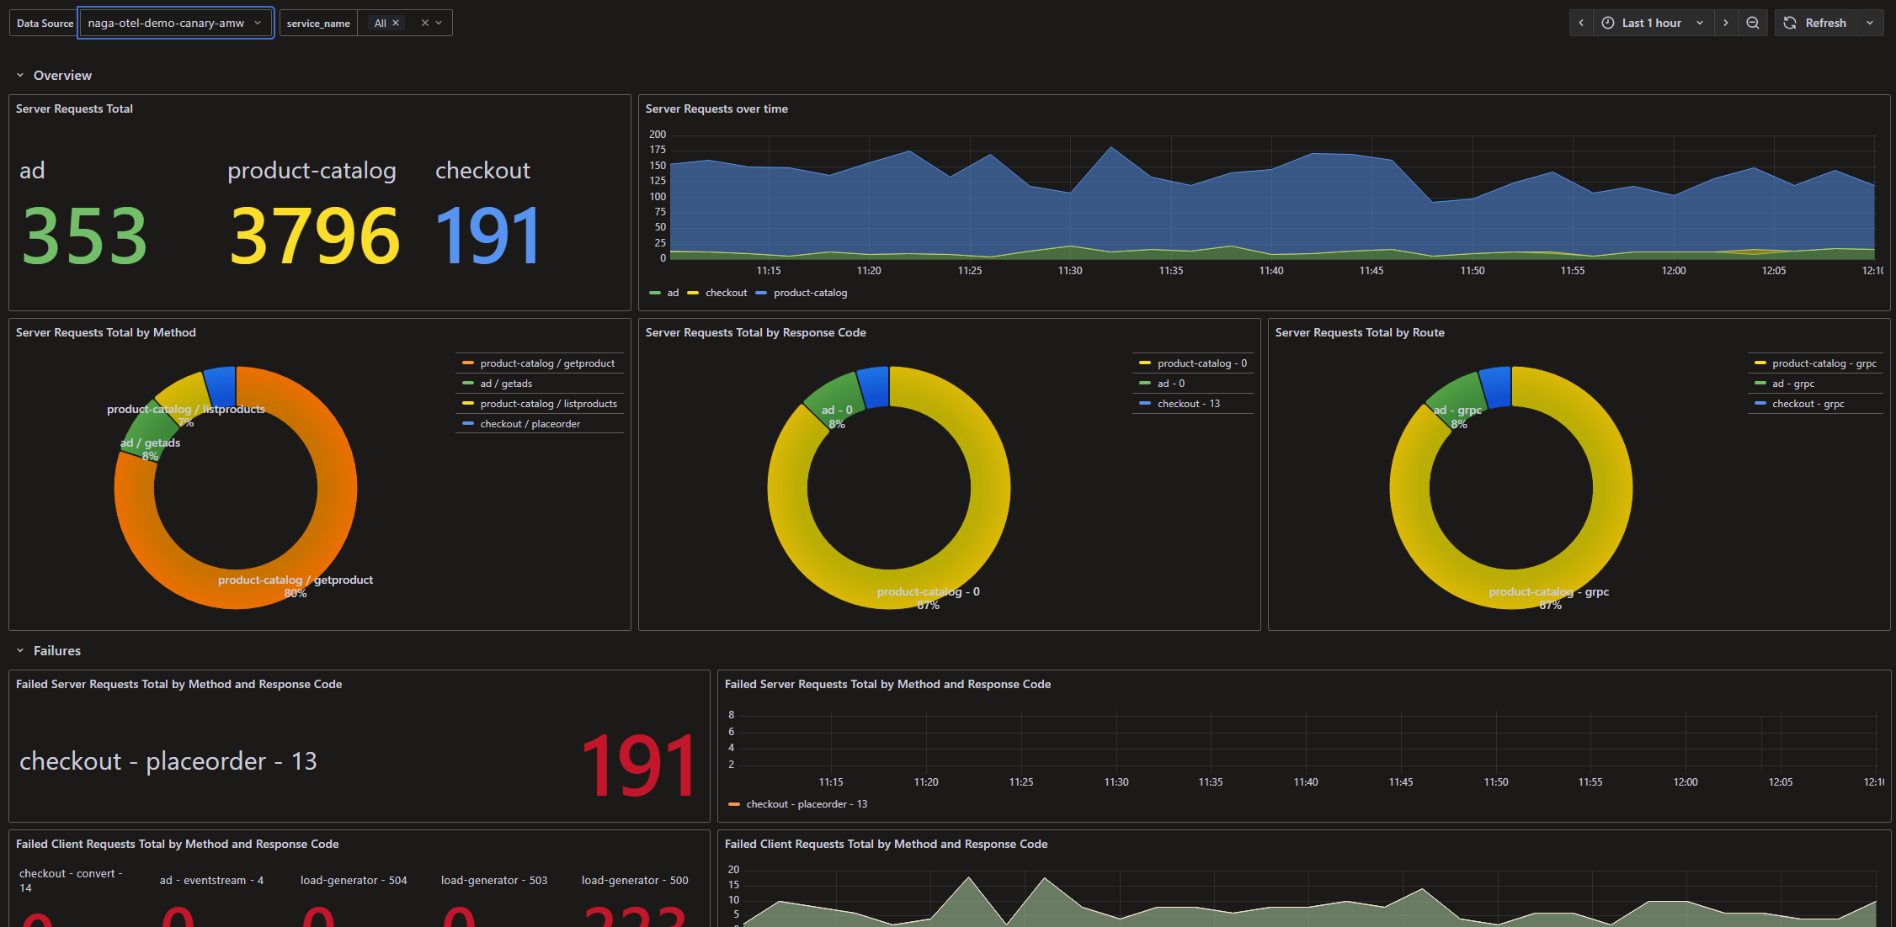Click the zoom out time range icon
Image resolution: width=1896 pixels, height=927 pixels.
[x=1752, y=23]
